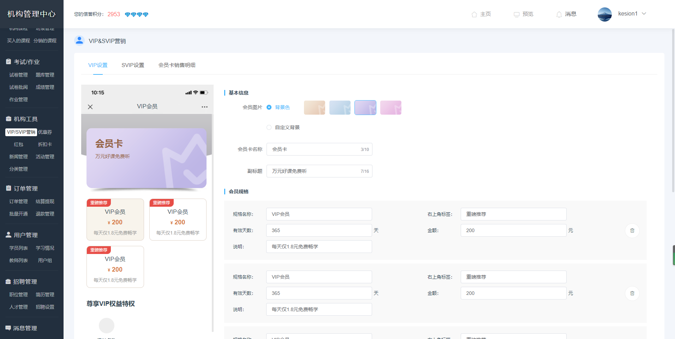
Task: Delete the second membership spec via trash icon
Action: point(632,293)
